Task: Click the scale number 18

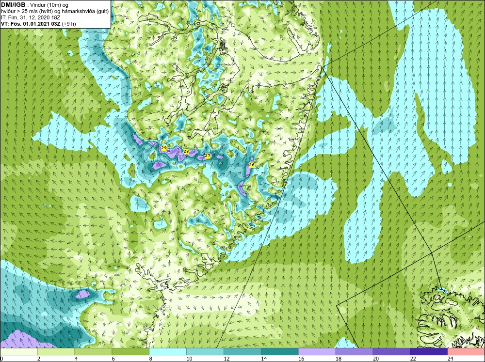Action: tap(339, 359)
